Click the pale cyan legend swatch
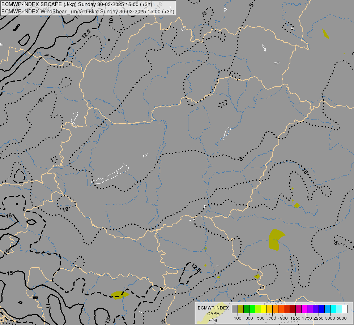 [x=339, y=309]
